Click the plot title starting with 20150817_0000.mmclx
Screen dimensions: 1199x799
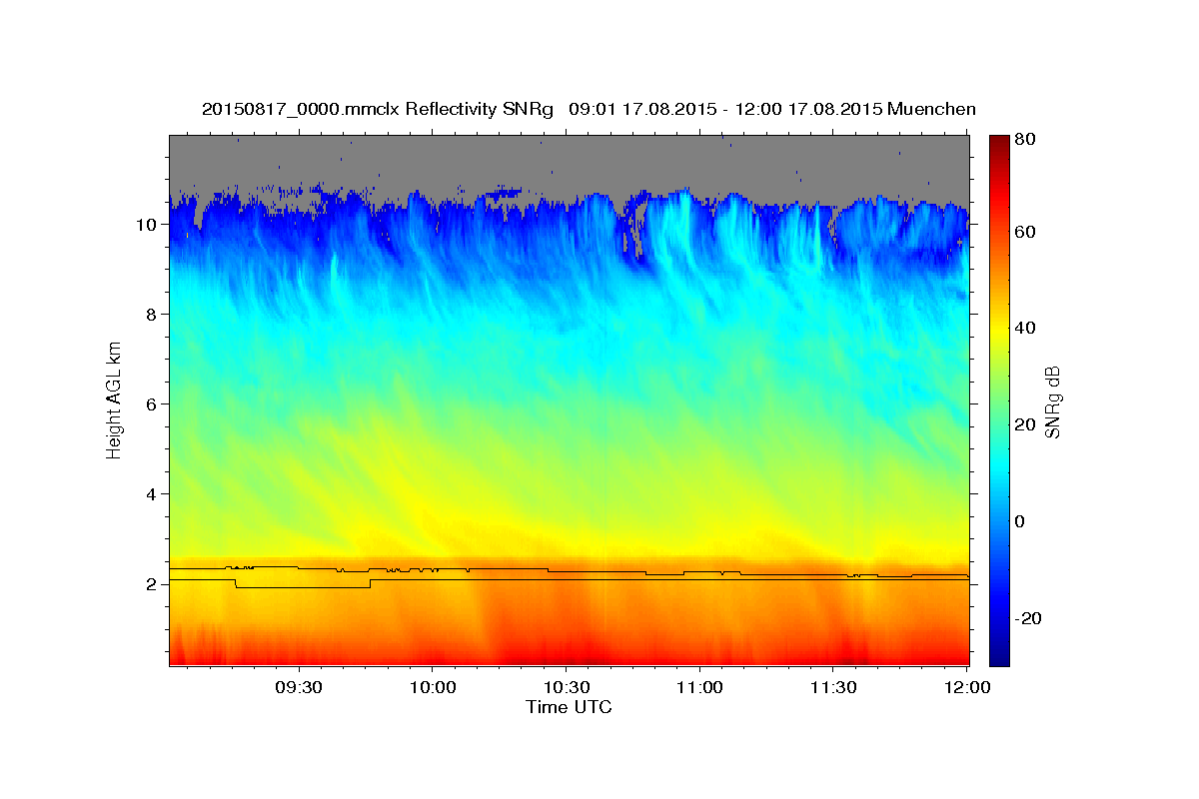pyautogui.click(x=589, y=109)
